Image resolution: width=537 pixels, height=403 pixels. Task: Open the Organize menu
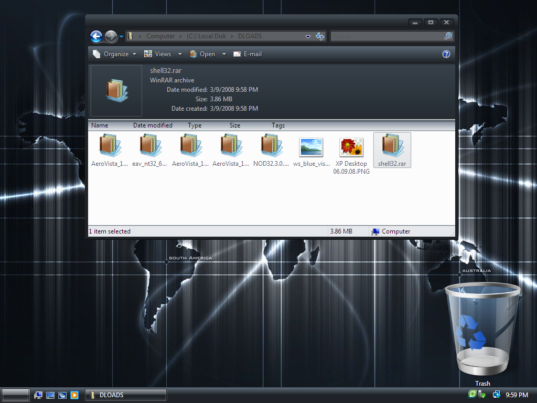click(114, 54)
